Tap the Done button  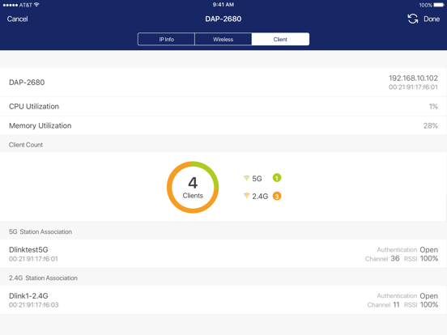tap(432, 19)
